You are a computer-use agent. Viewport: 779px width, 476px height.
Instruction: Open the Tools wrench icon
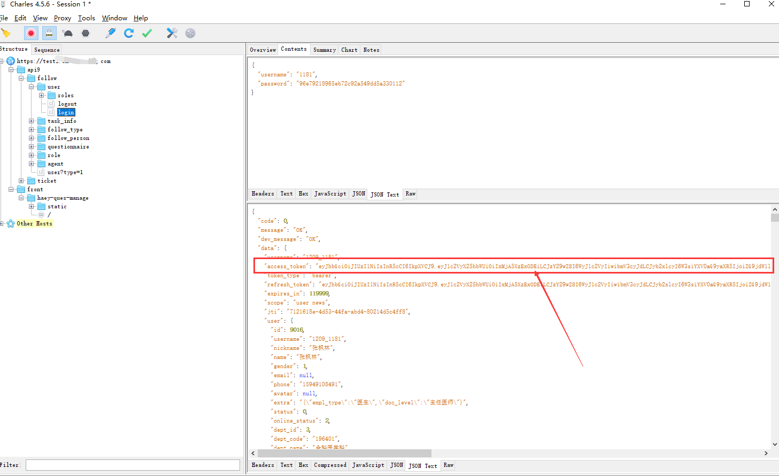[172, 33]
